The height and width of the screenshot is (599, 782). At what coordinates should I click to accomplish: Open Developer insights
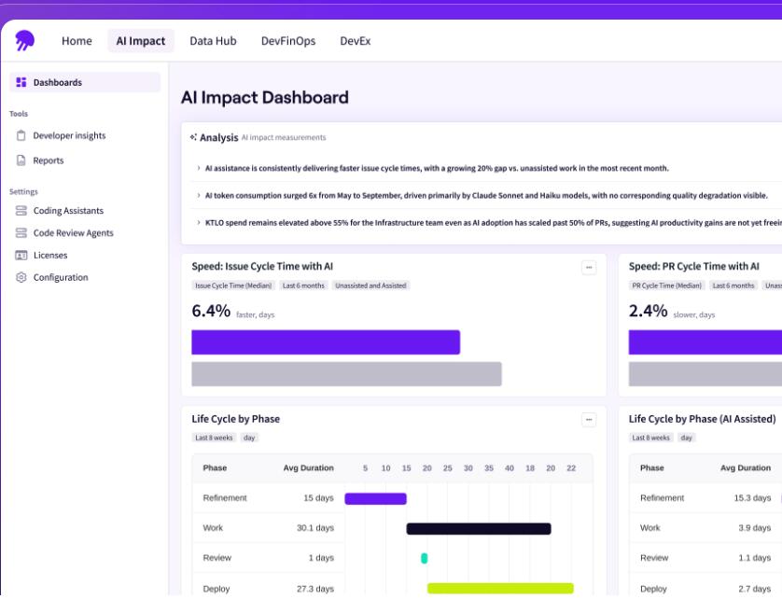69,135
